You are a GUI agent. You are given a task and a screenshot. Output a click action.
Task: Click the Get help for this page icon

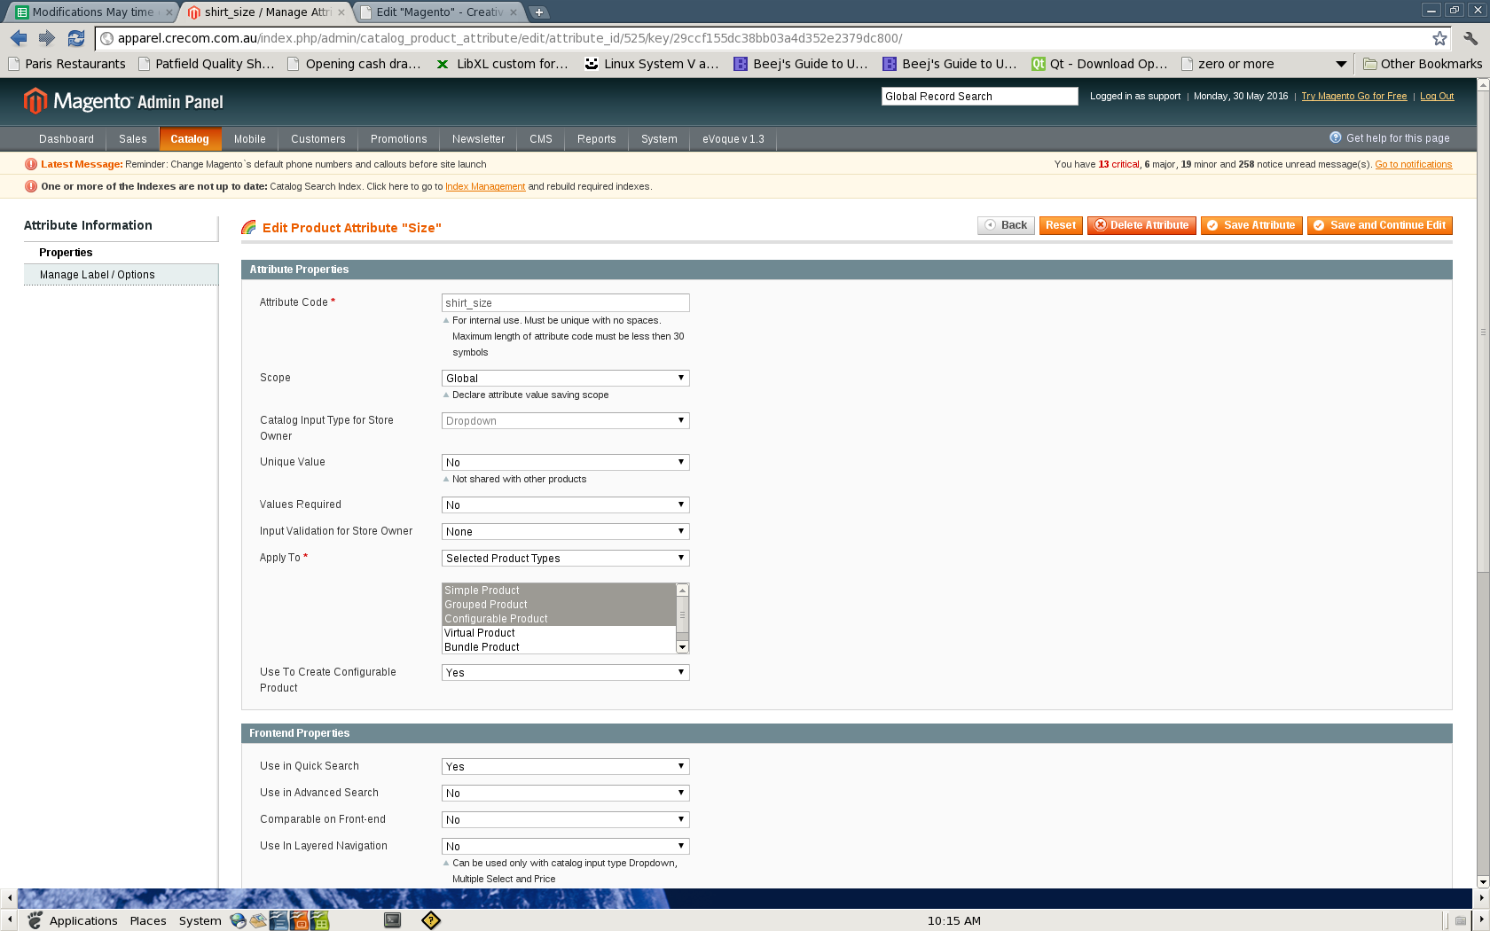(1335, 137)
